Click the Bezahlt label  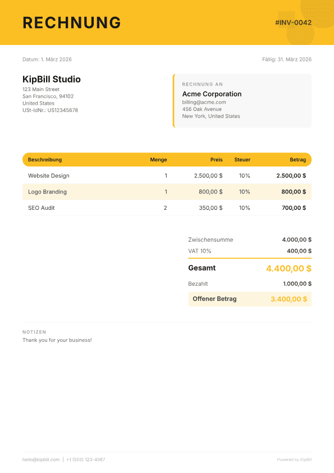(x=198, y=284)
